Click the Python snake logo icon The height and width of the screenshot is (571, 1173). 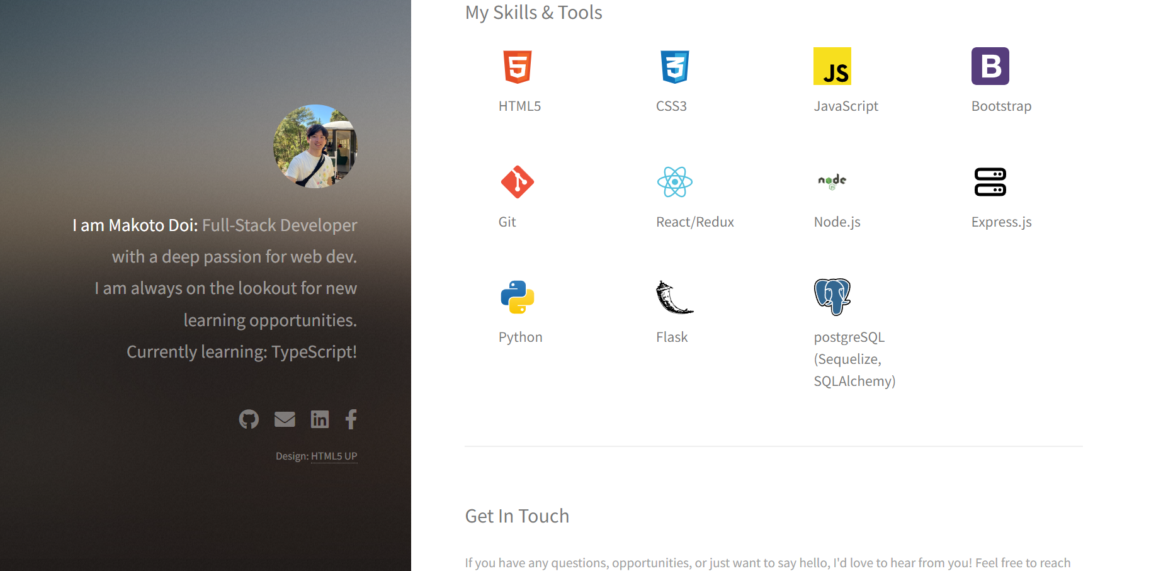click(518, 297)
